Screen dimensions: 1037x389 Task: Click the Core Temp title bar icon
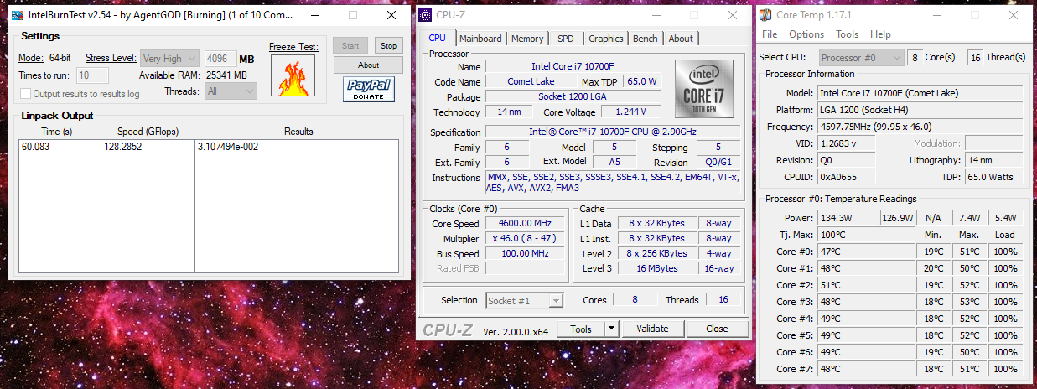766,15
